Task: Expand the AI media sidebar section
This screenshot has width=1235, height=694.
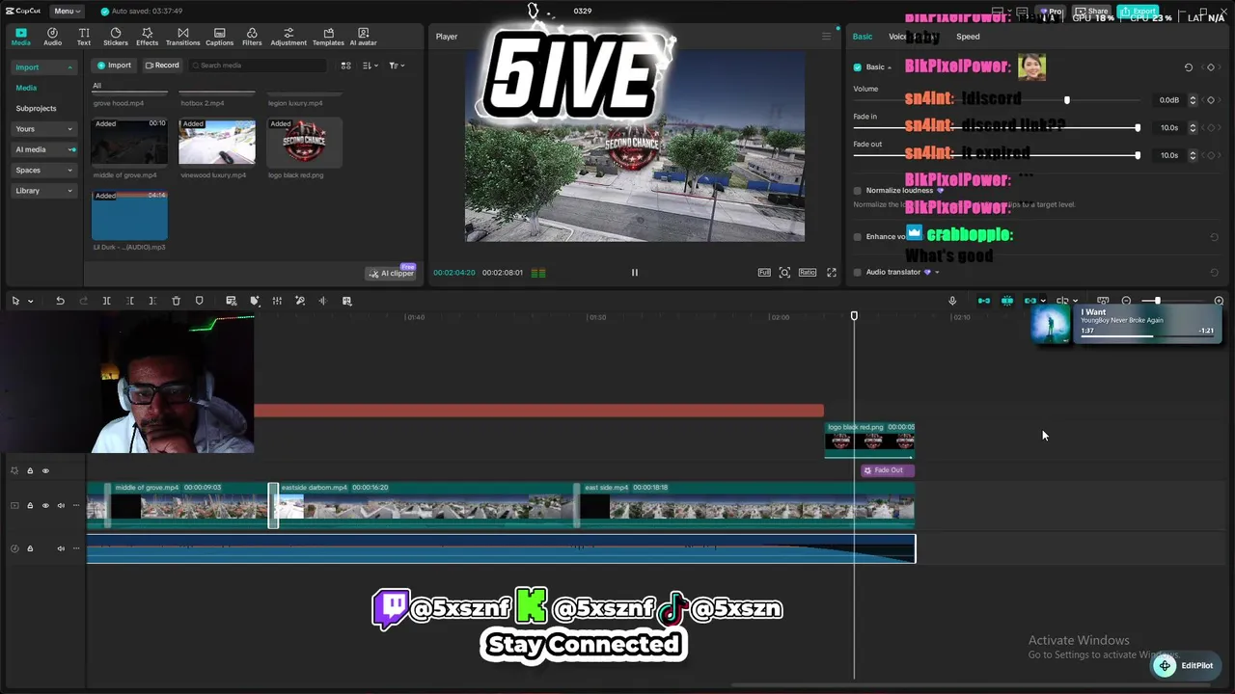Action: click(x=43, y=149)
